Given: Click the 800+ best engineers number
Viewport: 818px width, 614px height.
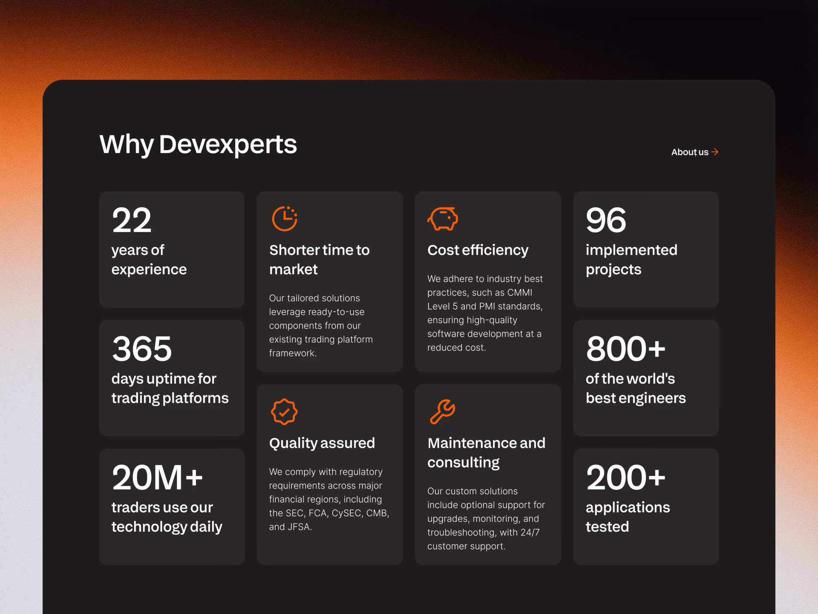Looking at the screenshot, I should (625, 349).
